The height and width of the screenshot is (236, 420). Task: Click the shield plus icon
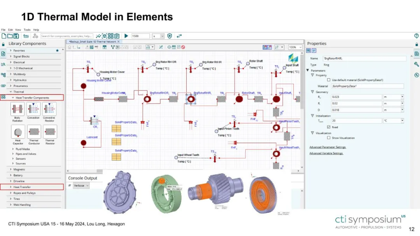point(170,36)
